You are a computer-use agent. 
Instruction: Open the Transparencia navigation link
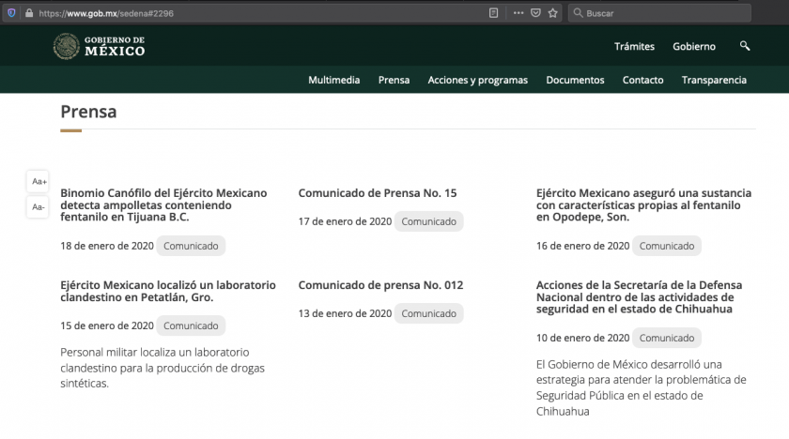tap(714, 80)
